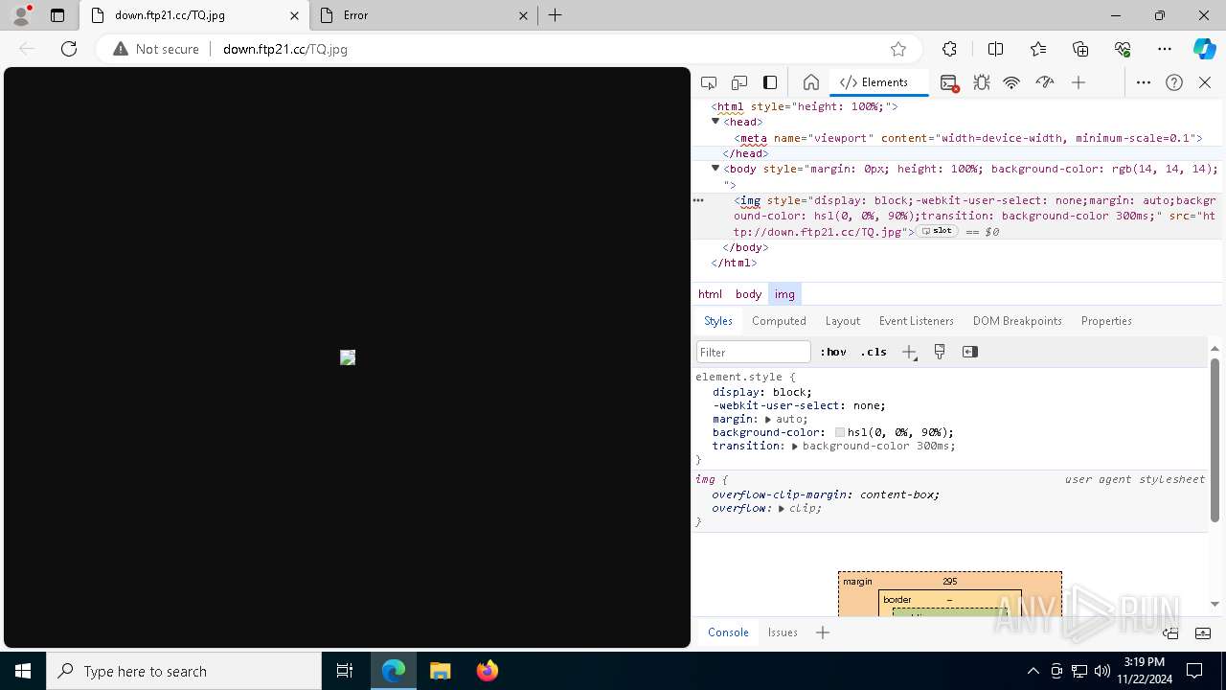Collapse the head element node
The width and height of the screenshot is (1226, 690).
point(715,122)
